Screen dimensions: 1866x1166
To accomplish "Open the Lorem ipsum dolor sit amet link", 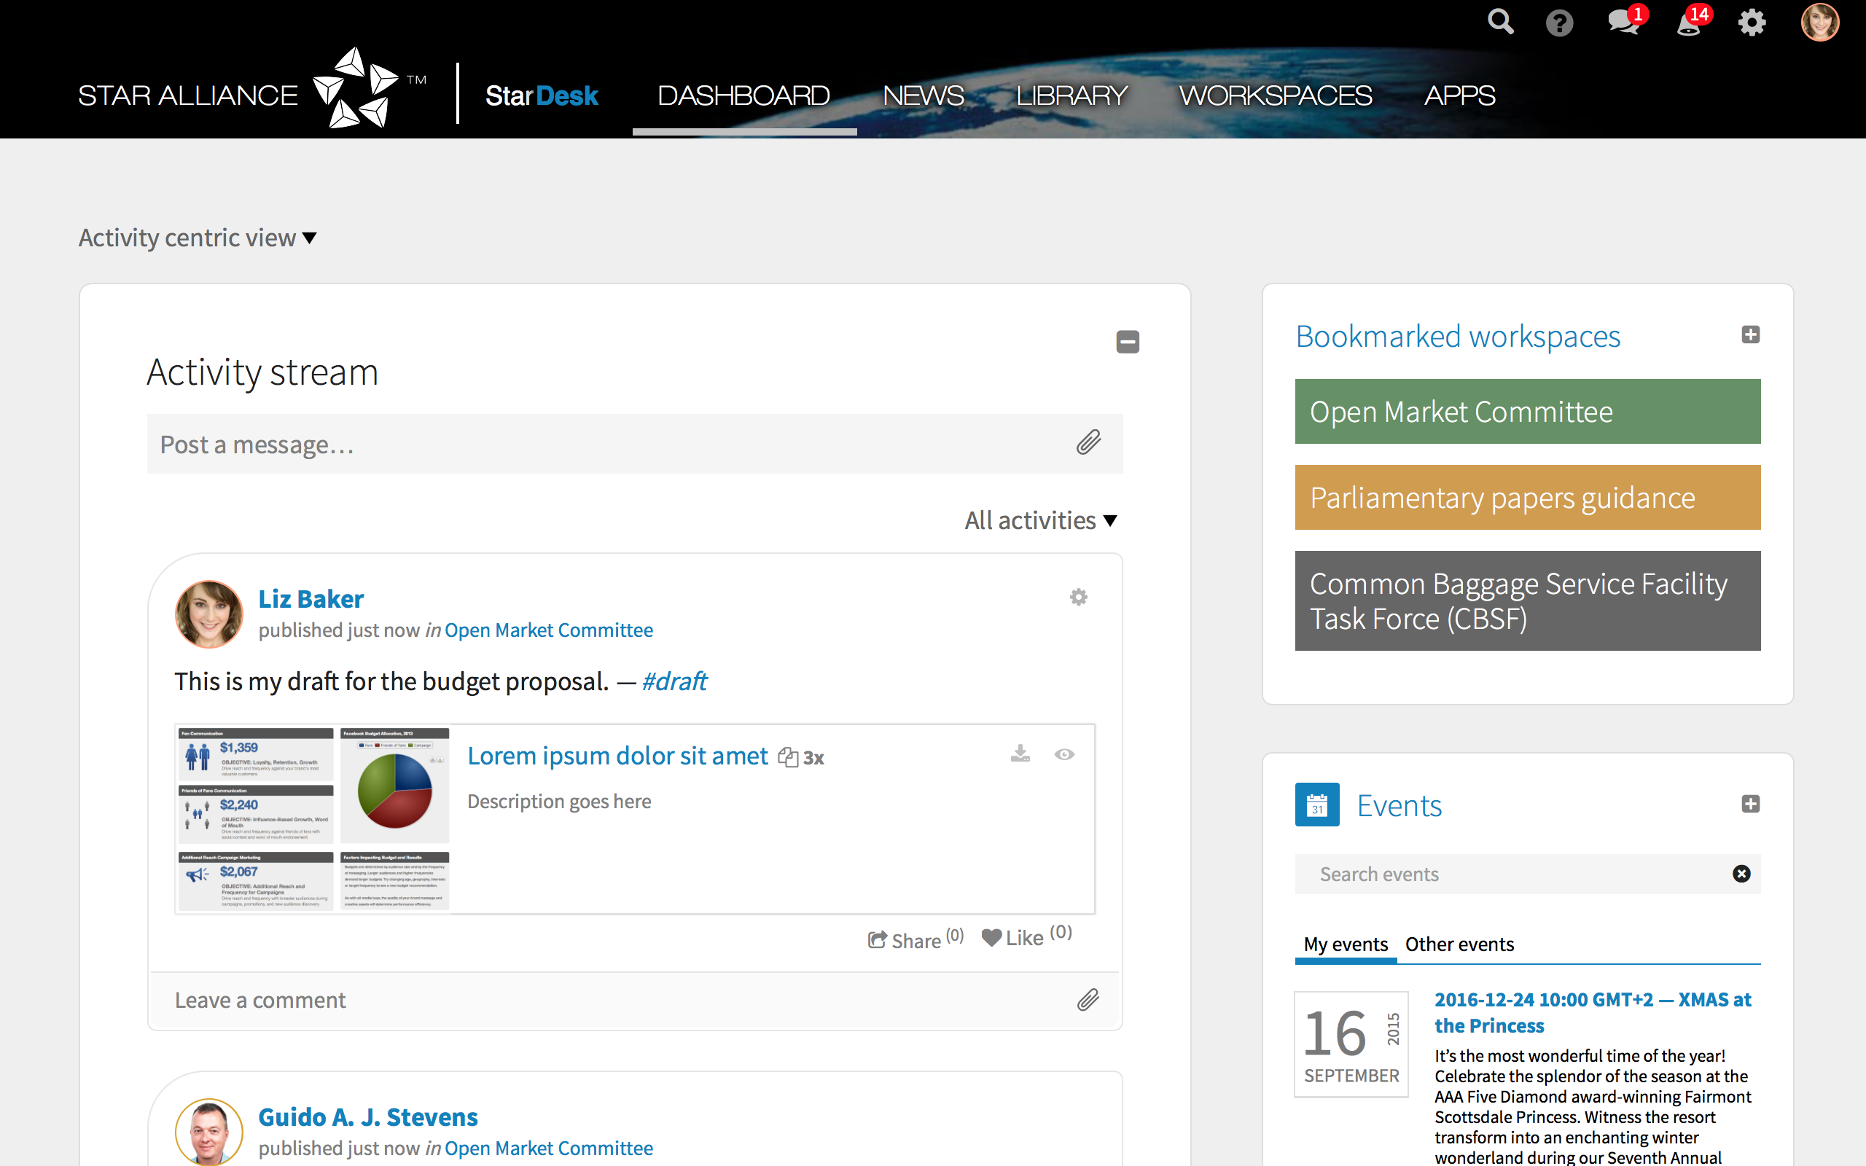I will point(617,756).
